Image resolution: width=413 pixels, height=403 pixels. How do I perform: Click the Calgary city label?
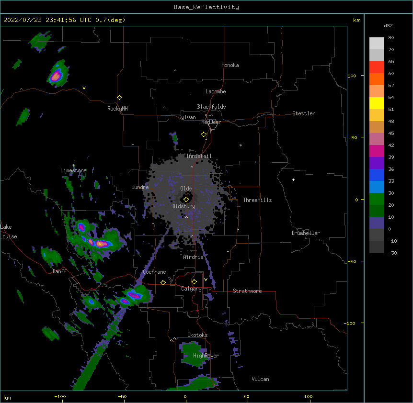tap(191, 289)
